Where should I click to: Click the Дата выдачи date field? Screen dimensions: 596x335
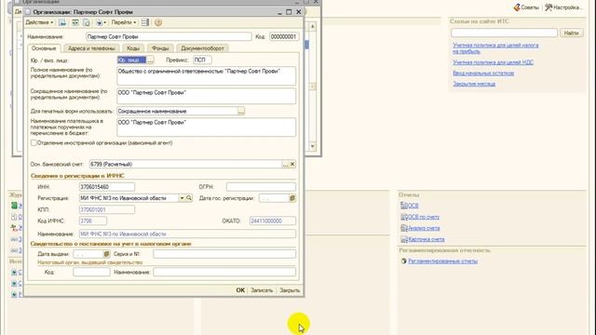[88, 254]
